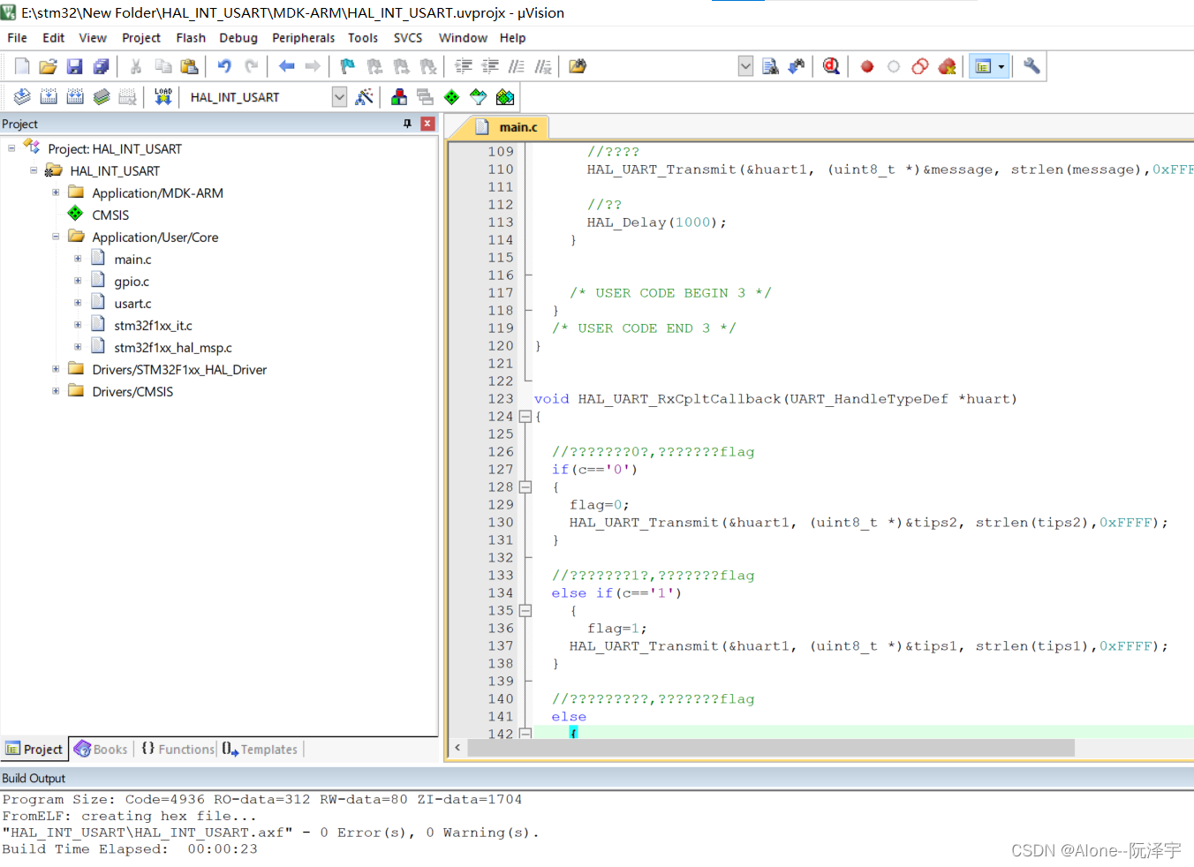Collapse the code fold at line 128
Viewport: 1194px width, 867px height.
(x=525, y=487)
